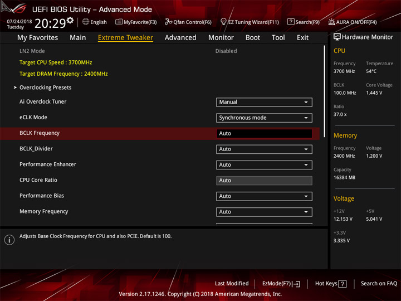
Task: Open the Tool tab
Action: click(x=278, y=38)
